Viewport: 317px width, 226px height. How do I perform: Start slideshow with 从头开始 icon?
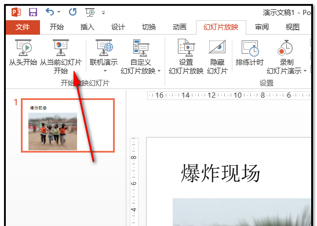[23, 47]
